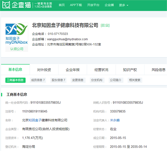Jump to 成员信息 7 section

(38, 80)
